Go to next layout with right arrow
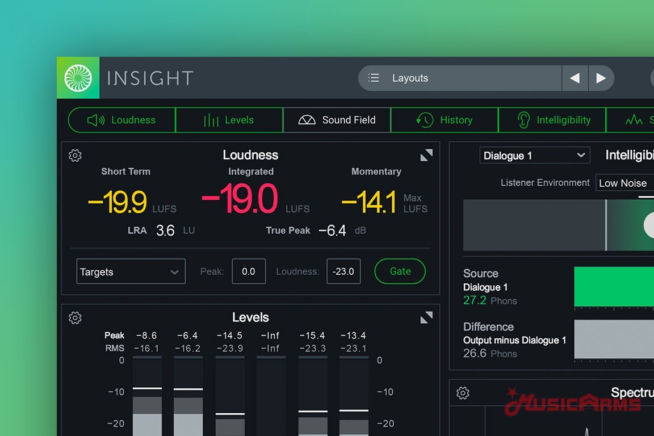 (601, 78)
